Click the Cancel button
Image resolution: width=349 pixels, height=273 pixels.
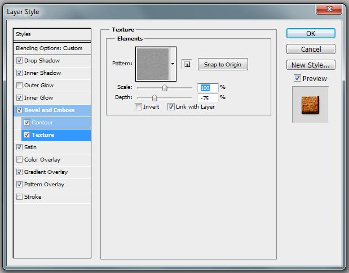311,50
